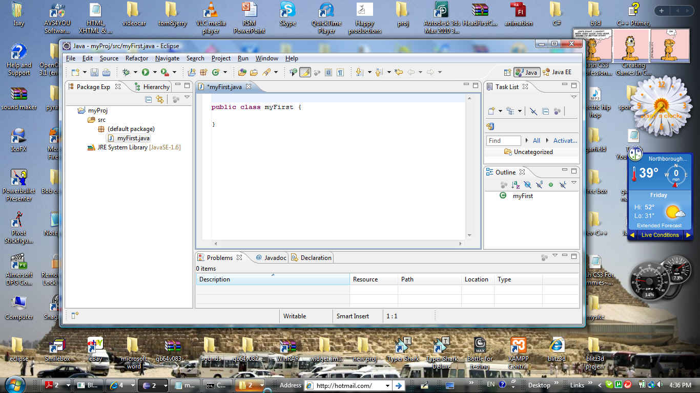The height and width of the screenshot is (393, 700).
Task: Click the Open Perspective icon
Action: [x=507, y=72]
